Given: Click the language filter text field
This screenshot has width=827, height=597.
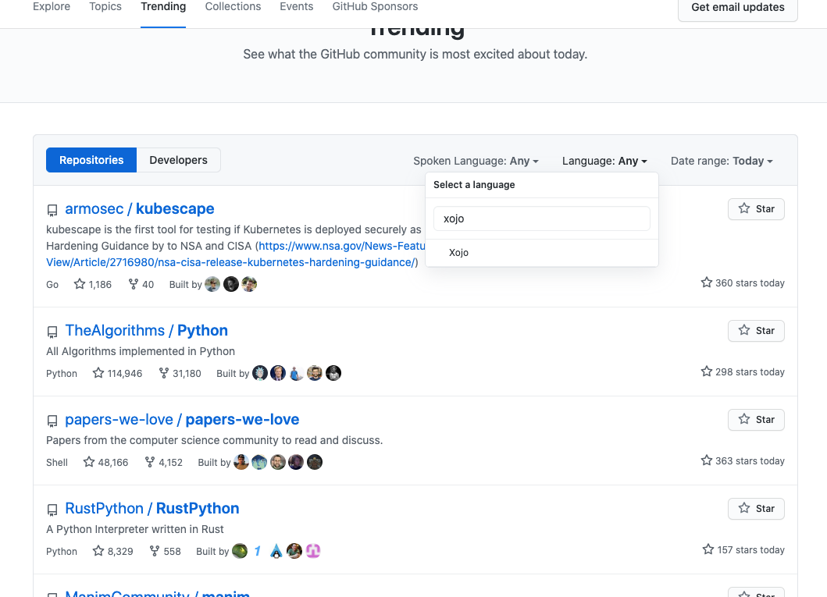Looking at the screenshot, I should [541, 219].
